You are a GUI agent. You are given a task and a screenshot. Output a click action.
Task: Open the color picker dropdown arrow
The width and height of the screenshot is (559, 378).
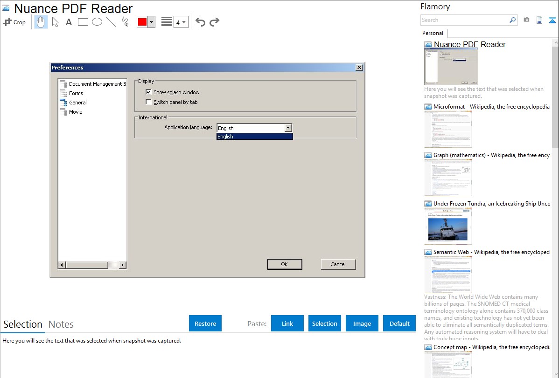pyautogui.click(x=152, y=22)
